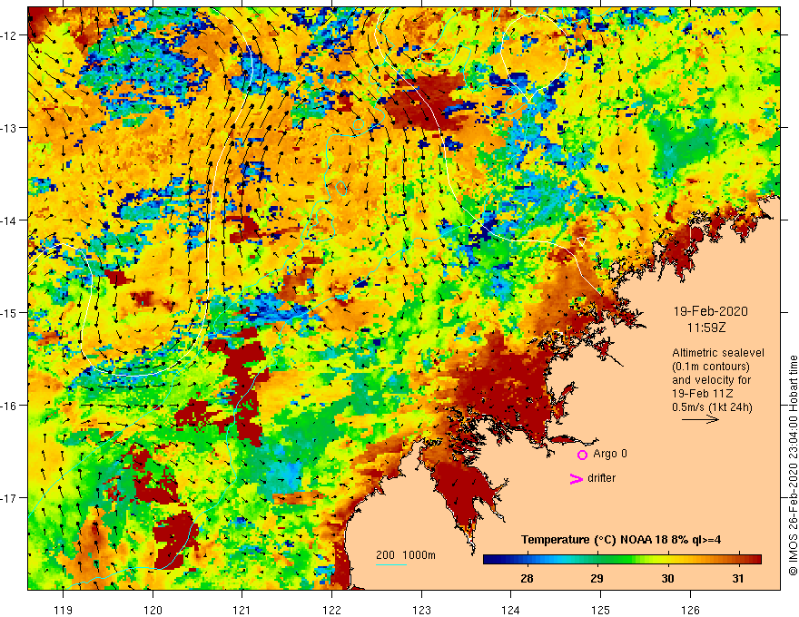Click the IMOS copyright timestamp vertical text

[793, 465]
